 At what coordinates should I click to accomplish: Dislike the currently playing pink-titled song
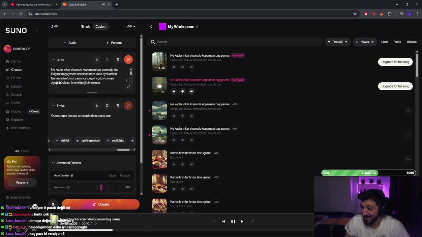pos(183,91)
